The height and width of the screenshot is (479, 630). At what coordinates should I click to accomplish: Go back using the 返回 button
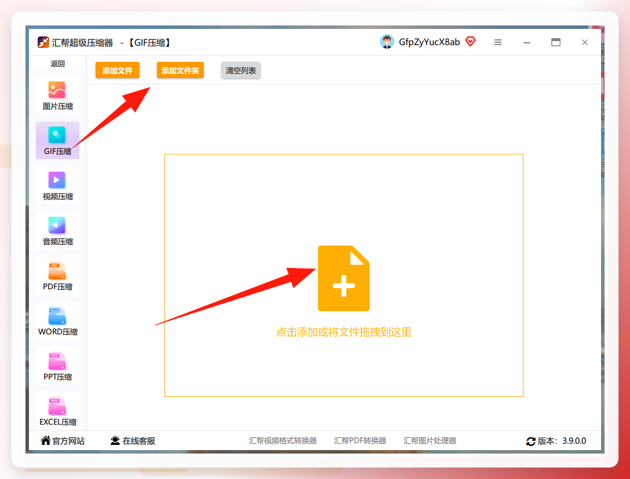coord(57,64)
